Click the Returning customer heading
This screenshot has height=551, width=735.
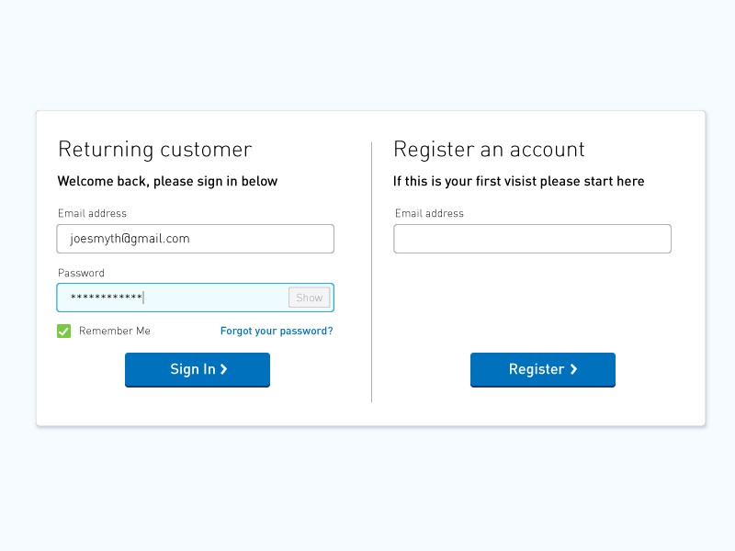[155, 150]
